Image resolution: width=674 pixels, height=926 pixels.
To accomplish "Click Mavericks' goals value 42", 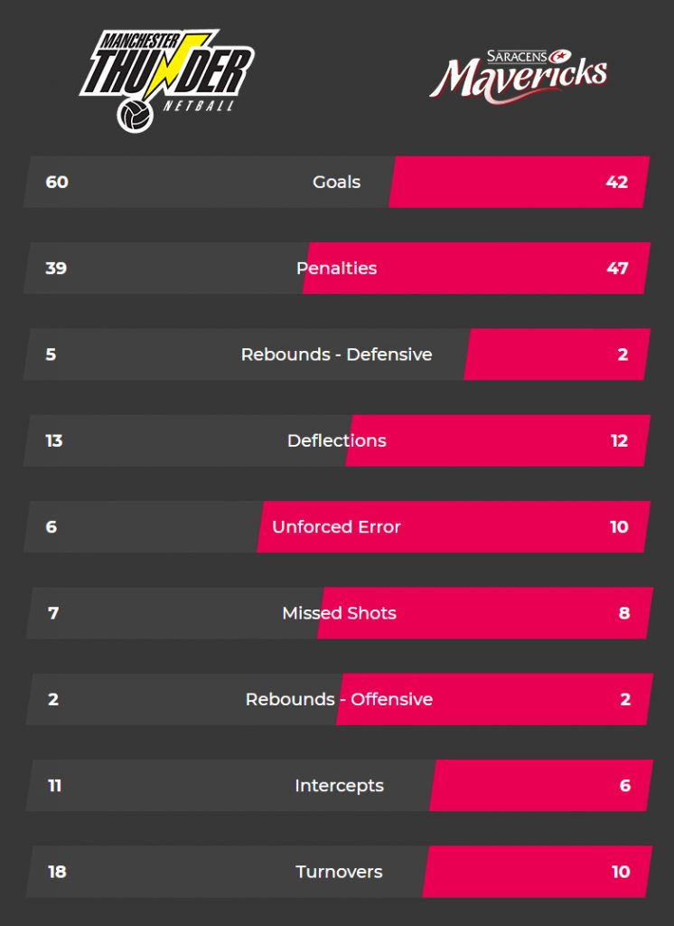I will coord(617,182).
